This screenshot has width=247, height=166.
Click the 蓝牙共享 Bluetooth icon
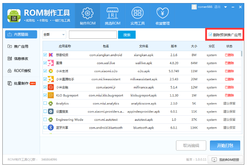[51, 128]
